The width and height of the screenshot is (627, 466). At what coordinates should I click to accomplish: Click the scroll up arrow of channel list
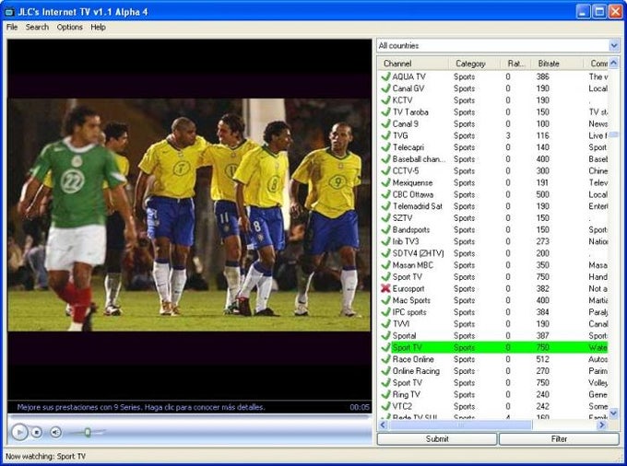614,63
